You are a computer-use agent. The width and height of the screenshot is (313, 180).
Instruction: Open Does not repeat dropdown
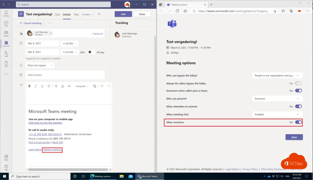[40, 65]
